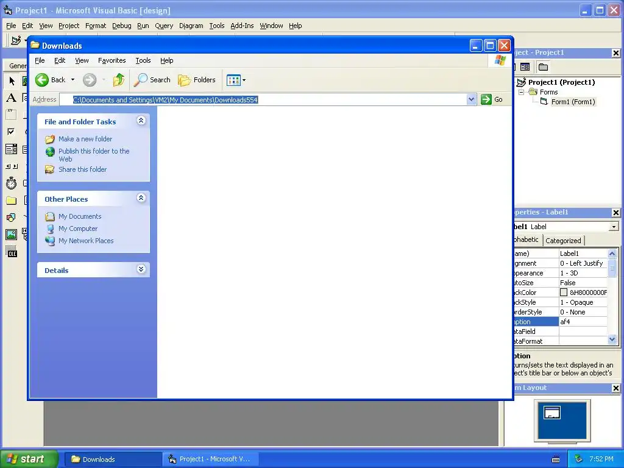Open Search pane in Downloads window
Image resolution: width=624 pixels, height=468 pixels.
tap(152, 80)
